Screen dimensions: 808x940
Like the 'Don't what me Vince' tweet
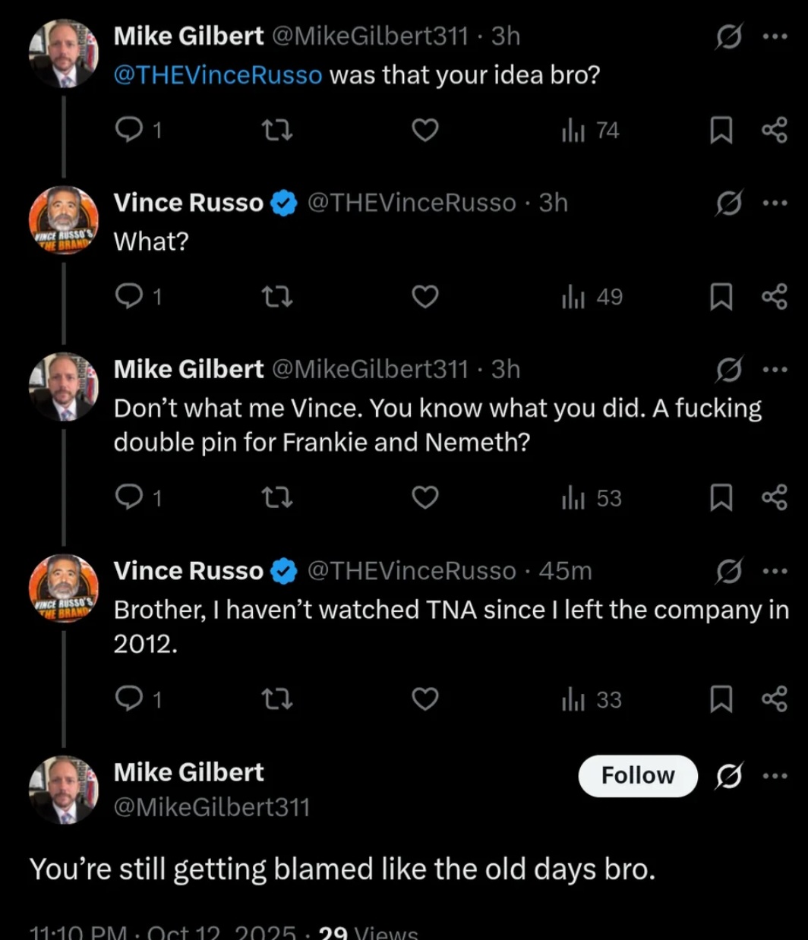tap(425, 498)
